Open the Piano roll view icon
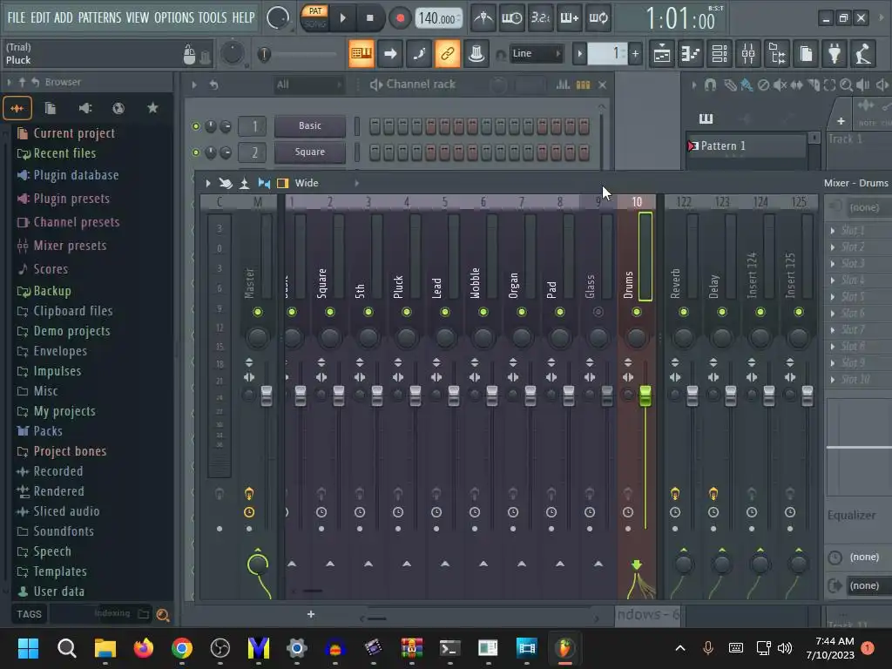Screen dimensions: 892x669 691,54
